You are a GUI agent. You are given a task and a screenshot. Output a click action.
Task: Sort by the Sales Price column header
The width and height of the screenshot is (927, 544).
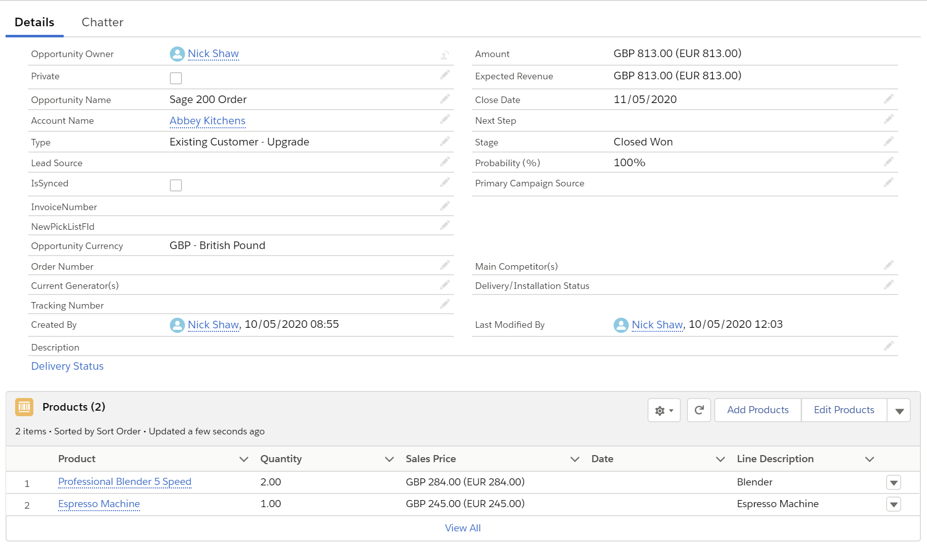[x=431, y=459]
